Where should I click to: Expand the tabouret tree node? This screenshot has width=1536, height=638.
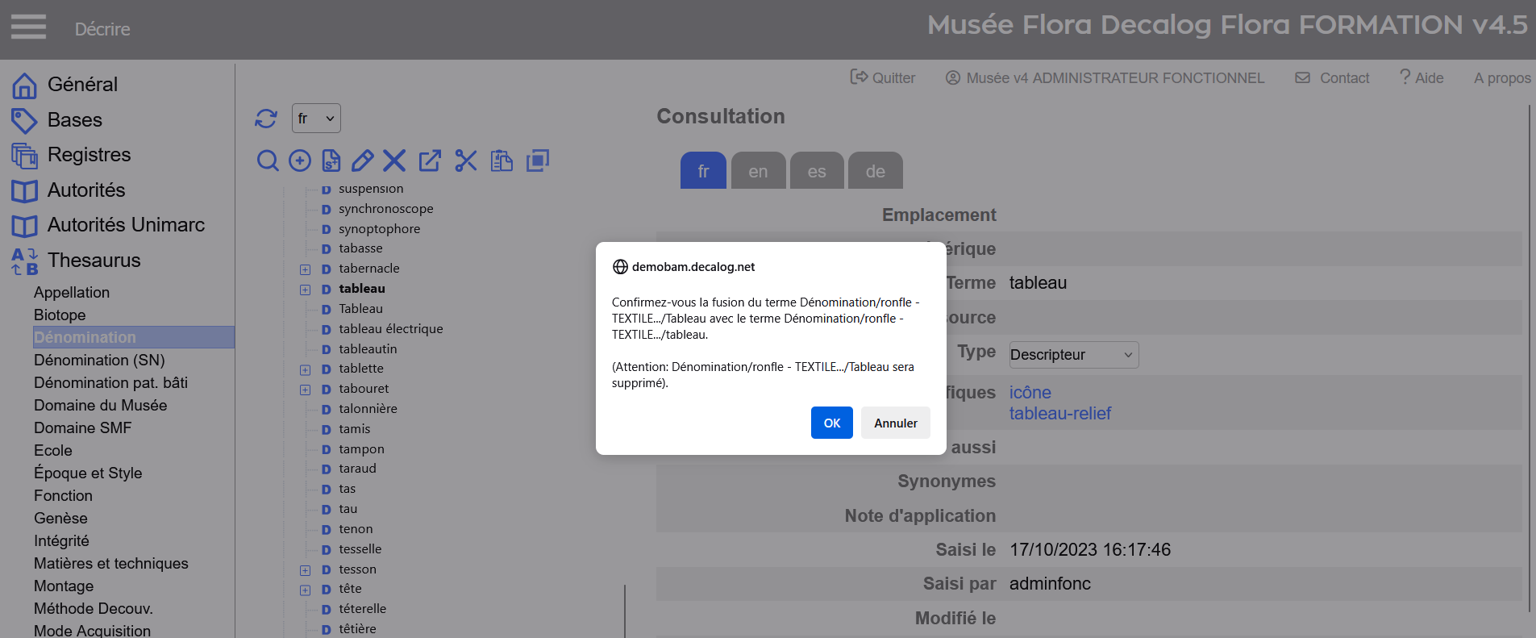click(306, 390)
